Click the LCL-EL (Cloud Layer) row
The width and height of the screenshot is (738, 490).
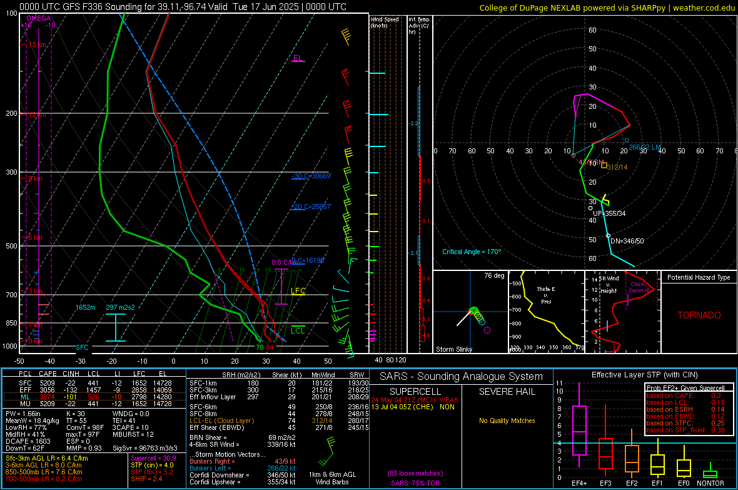[x=279, y=421]
